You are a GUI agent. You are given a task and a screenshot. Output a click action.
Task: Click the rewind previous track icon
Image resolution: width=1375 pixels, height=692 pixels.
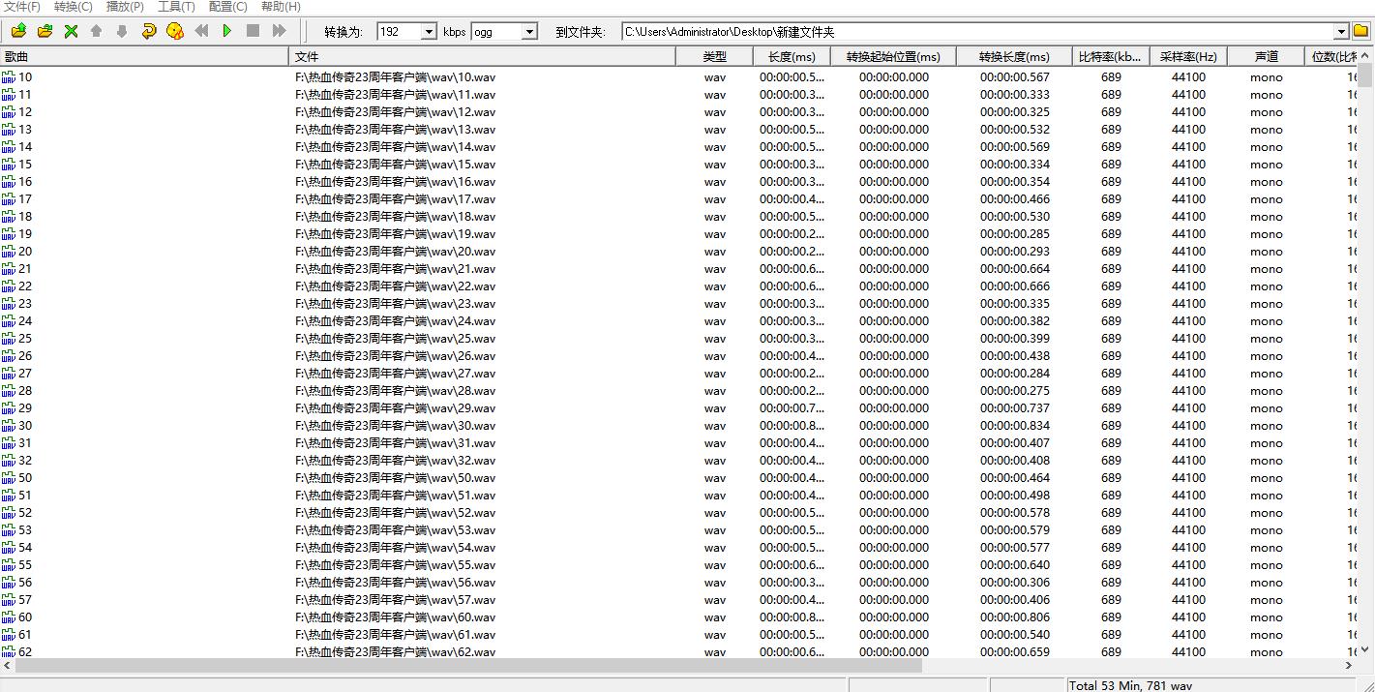[x=201, y=31]
